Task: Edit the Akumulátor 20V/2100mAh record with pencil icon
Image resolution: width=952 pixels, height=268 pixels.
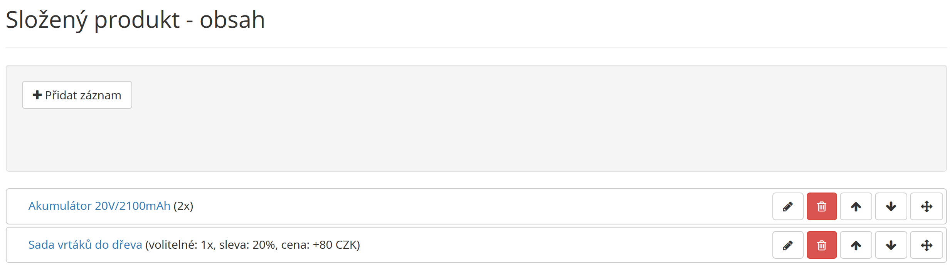Action: pos(788,206)
